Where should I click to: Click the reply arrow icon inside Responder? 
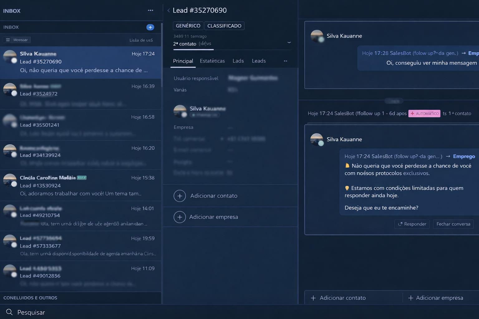[x=400, y=224]
